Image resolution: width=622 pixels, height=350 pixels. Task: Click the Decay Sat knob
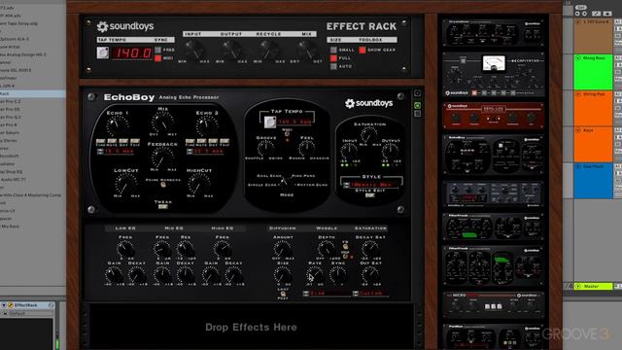click(x=370, y=249)
